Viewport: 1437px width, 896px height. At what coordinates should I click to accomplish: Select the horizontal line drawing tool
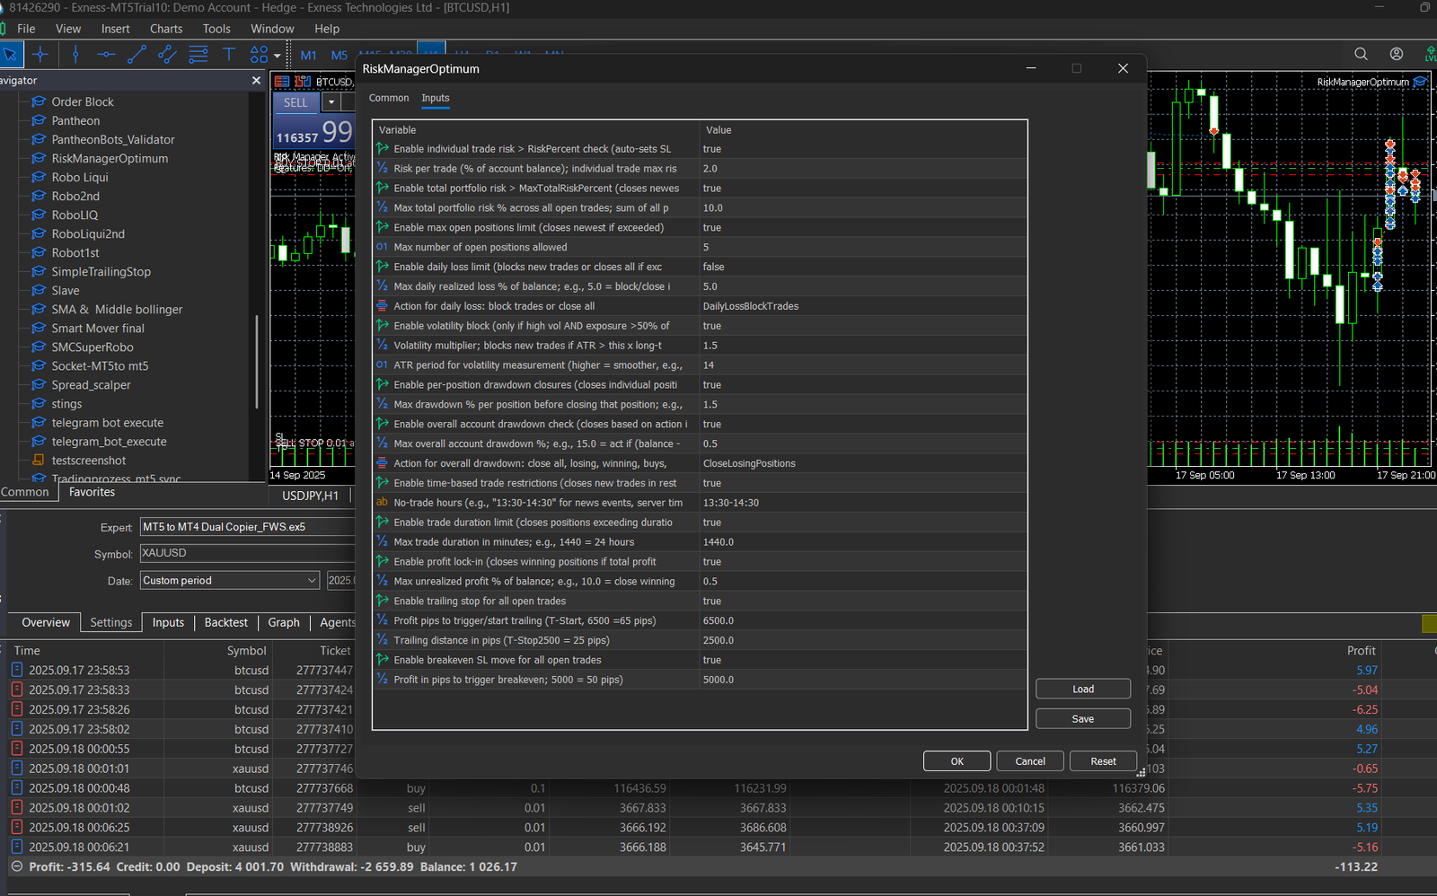coord(106,55)
